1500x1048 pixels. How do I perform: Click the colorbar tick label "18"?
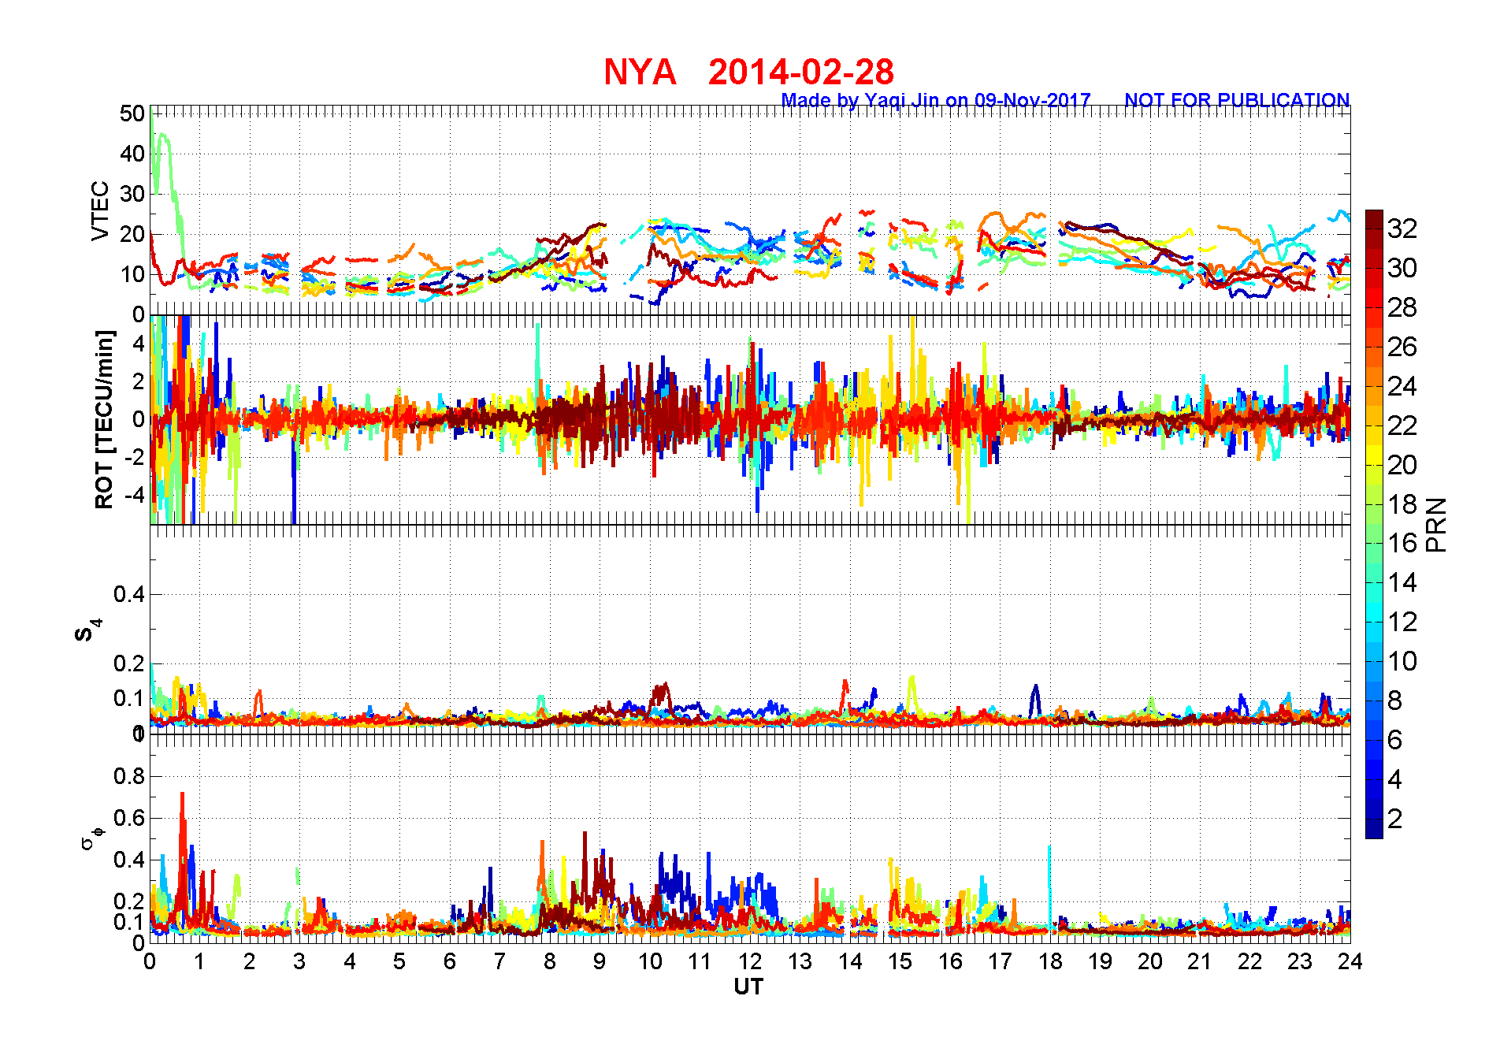pyautogui.click(x=1402, y=504)
